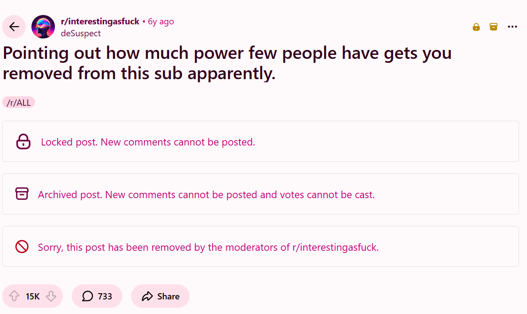The image size is (527, 314).
Task: Click the gold lock icon in the header
Action: (x=476, y=27)
